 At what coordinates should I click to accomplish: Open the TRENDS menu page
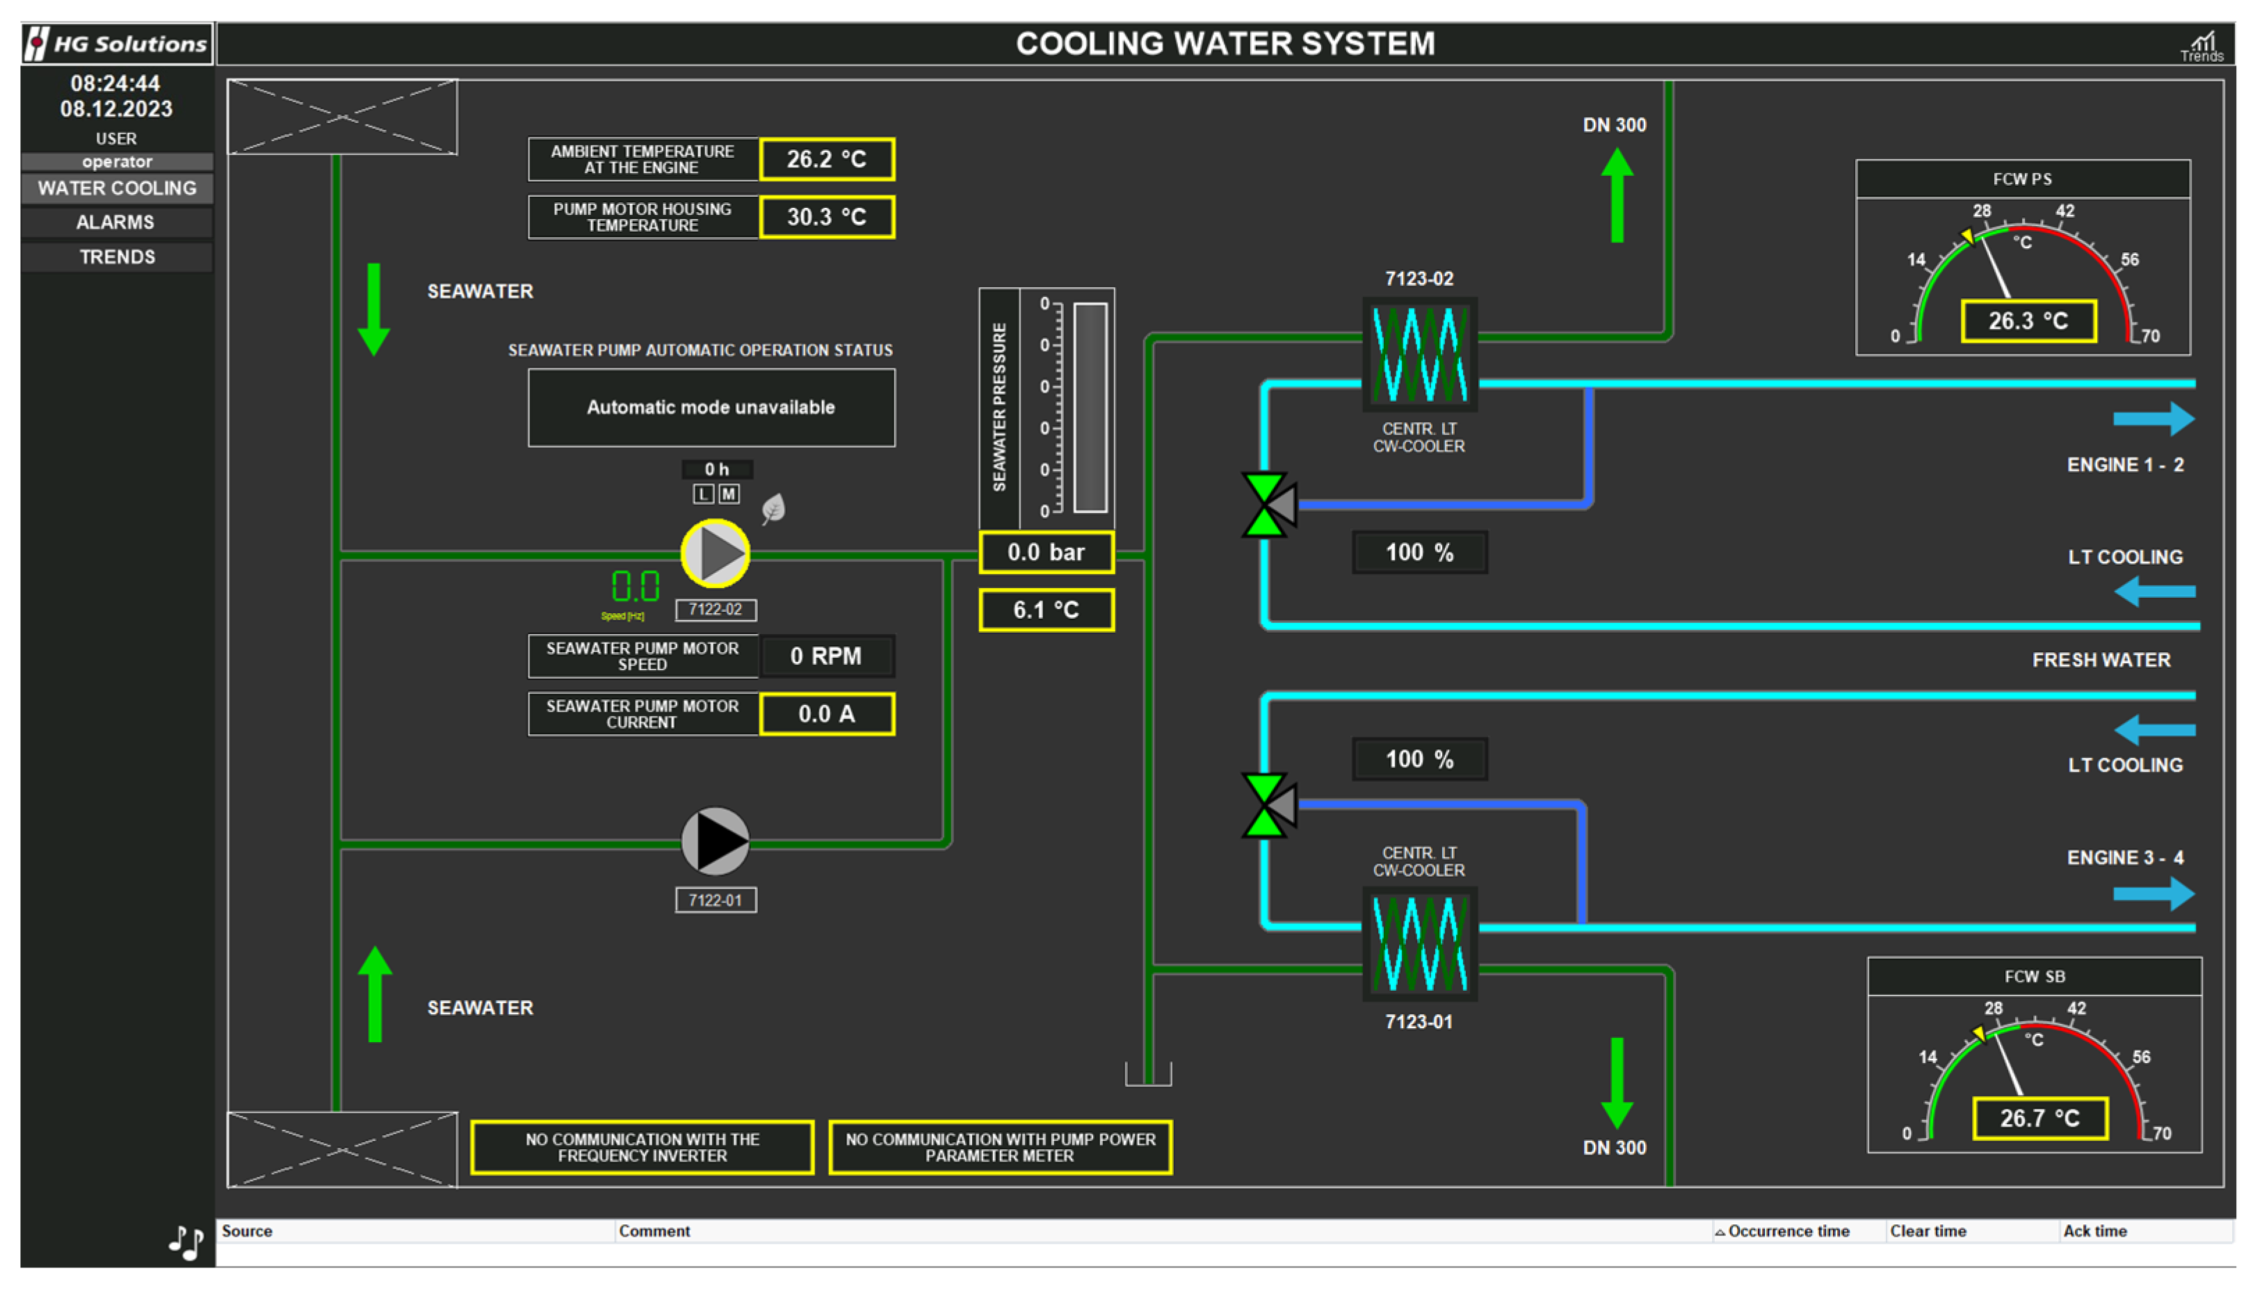[x=116, y=257]
